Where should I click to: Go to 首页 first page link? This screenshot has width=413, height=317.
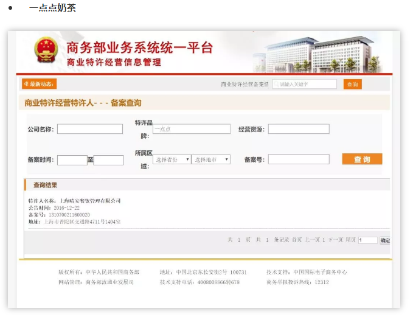(x=297, y=240)
